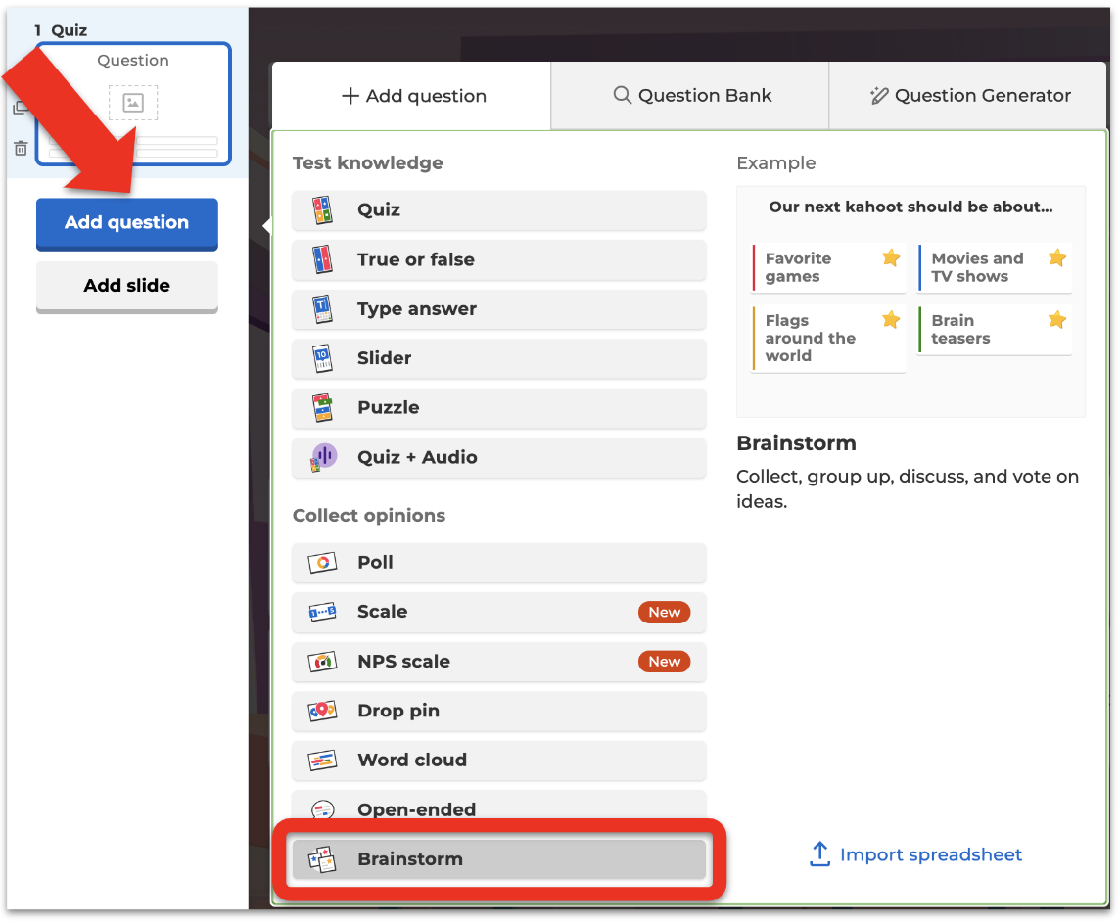Click the Flags around the world card
Screen dimensions: 1120x922
coord(828,339)
